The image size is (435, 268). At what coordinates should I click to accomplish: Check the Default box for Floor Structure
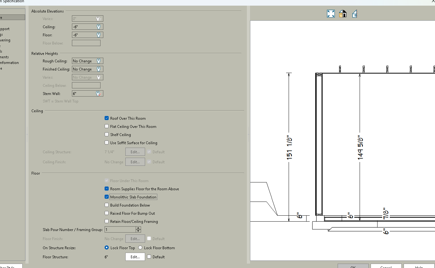click(149, 257)
